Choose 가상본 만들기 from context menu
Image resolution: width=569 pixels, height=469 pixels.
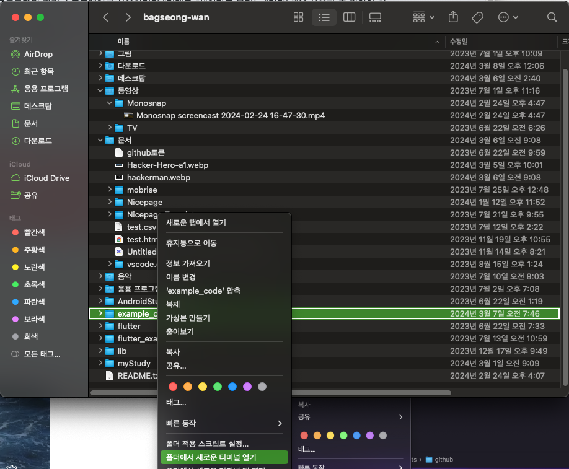[224, 318]
